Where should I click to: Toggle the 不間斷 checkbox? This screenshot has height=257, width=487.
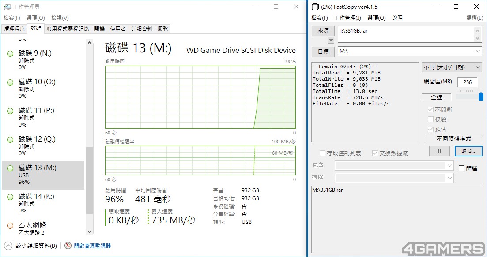pos(430,109)
